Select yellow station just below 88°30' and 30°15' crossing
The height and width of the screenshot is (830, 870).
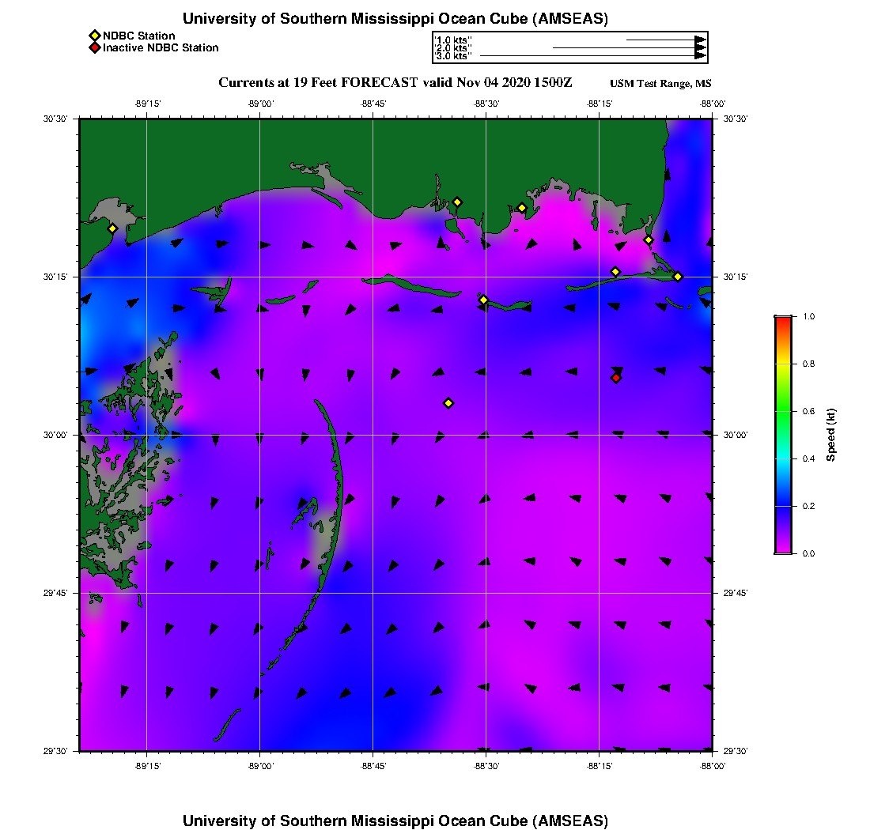pyautogui.click(x=483, y=300)
